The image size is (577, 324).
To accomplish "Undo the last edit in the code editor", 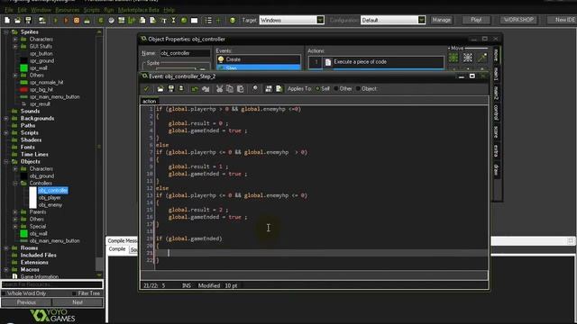I will pos(195,88).
